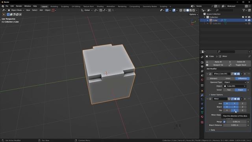Select the Tool properties tab icon
Screen dimensions: 252x142
coord(202,57)
